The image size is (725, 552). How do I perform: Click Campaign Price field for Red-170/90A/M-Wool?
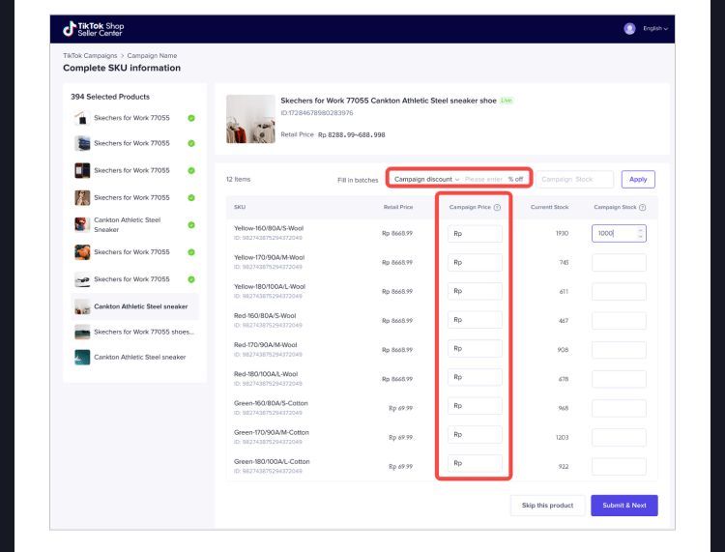pyautogui.click(x=475, y=349)
